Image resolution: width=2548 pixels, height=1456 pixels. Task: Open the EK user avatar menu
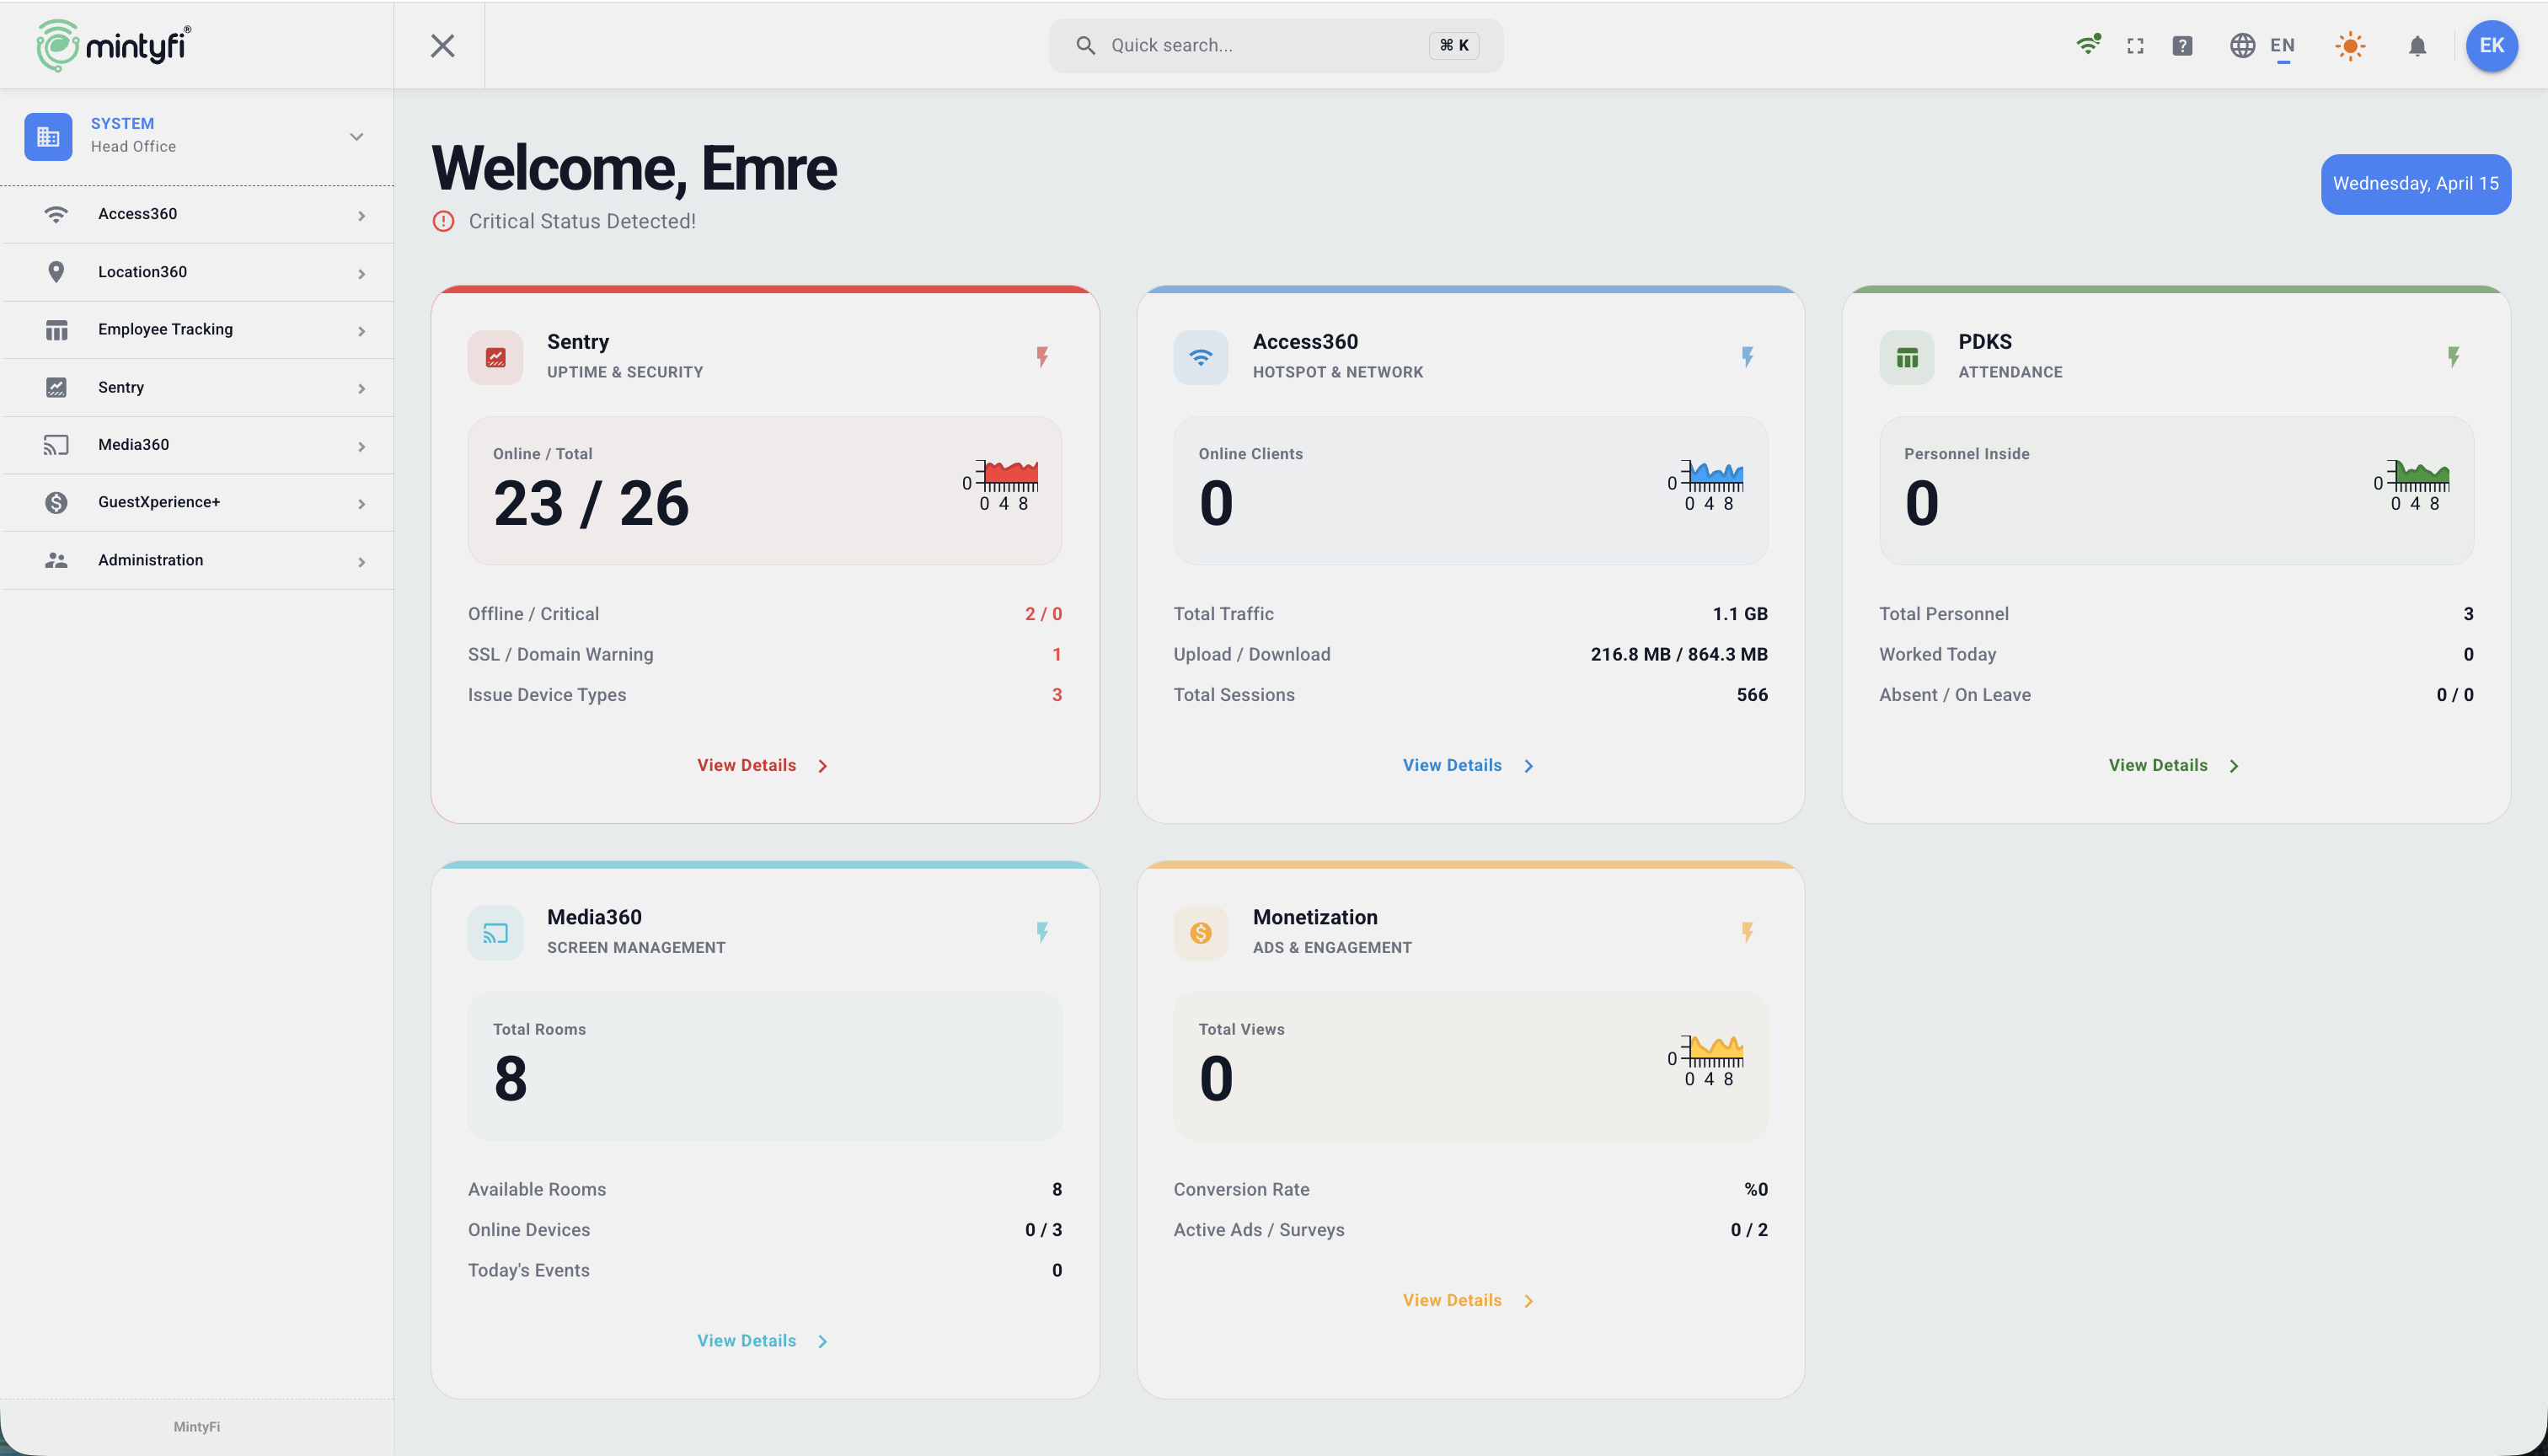2491,46
